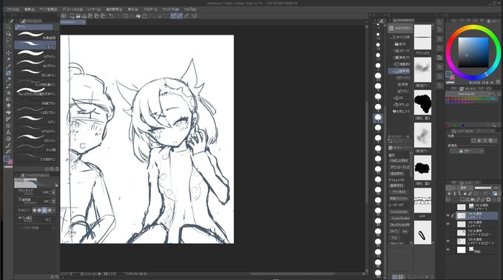Click the lock icon beside the brush preview

click(x=56, y=185)
